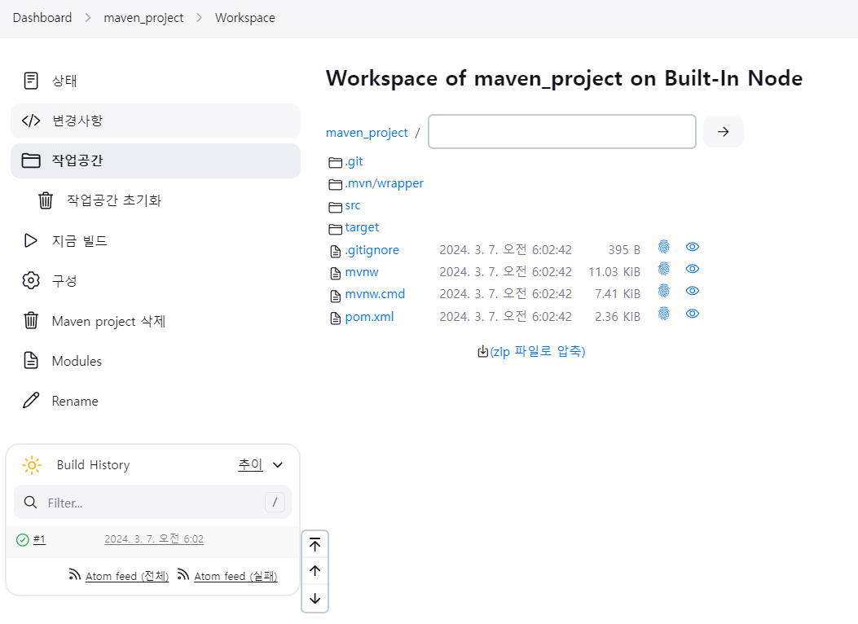Screen dimensions: 858x624
Task: Expand the Build History chevron dropdown
Action: pyautogui.click(x=278, y=465)
